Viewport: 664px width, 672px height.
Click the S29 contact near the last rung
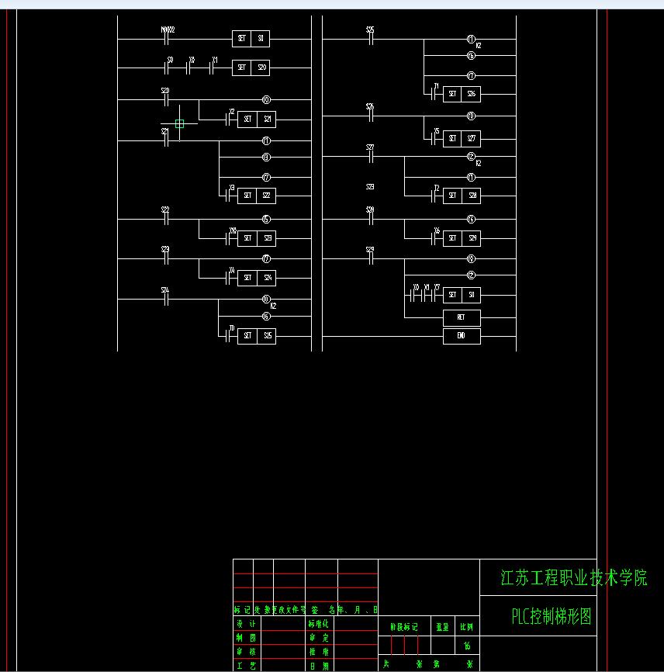(x=371, y=258)
